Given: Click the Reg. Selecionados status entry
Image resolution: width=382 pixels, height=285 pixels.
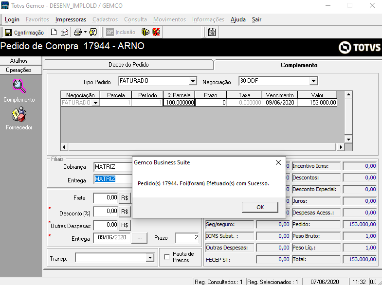Looking at the screenshot, I should point(273,282).
